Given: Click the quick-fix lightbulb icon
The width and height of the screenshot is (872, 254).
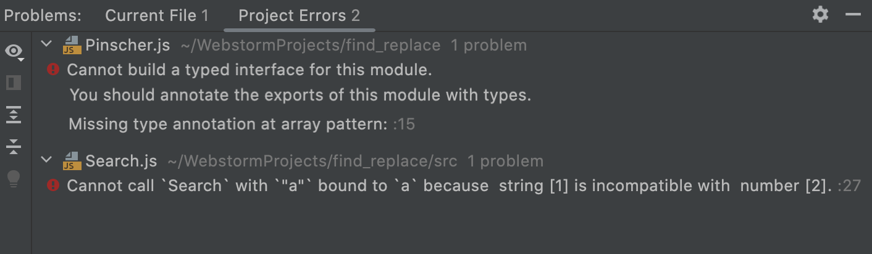Looking at the screenshot, I should [14, 179].
